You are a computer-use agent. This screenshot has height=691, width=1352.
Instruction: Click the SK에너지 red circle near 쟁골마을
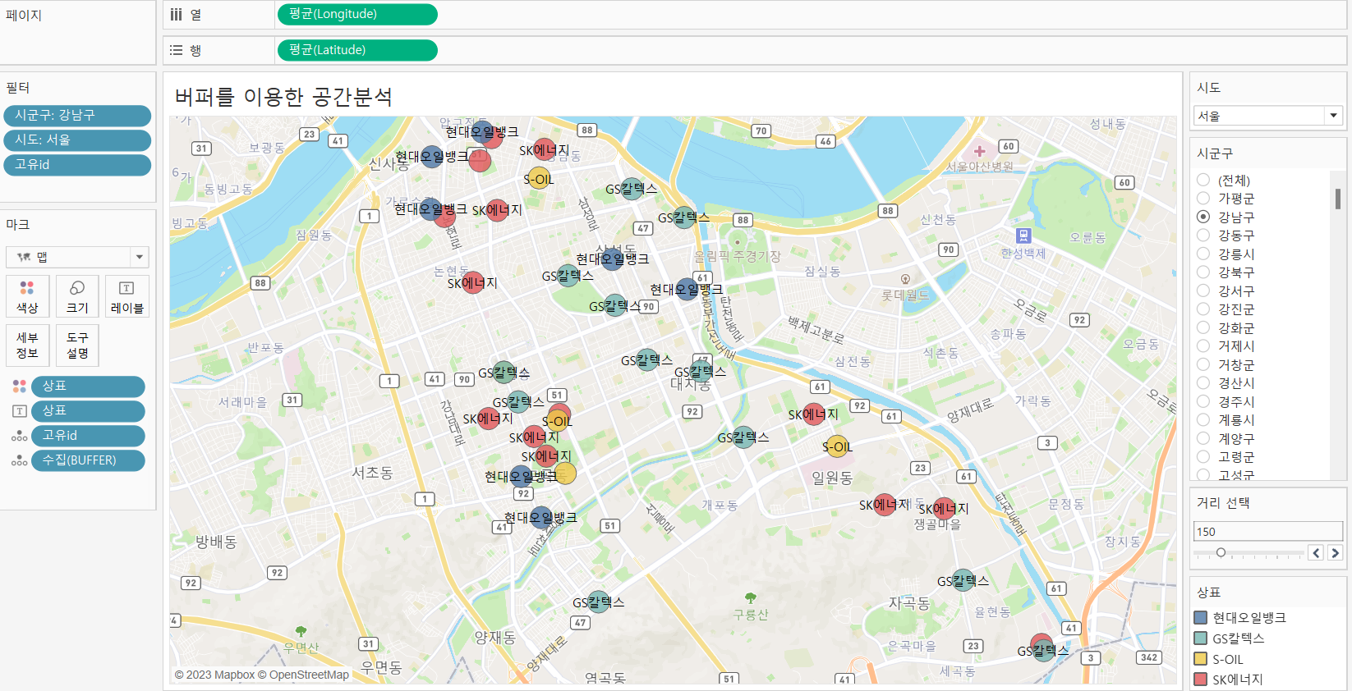tap(945, 509)
